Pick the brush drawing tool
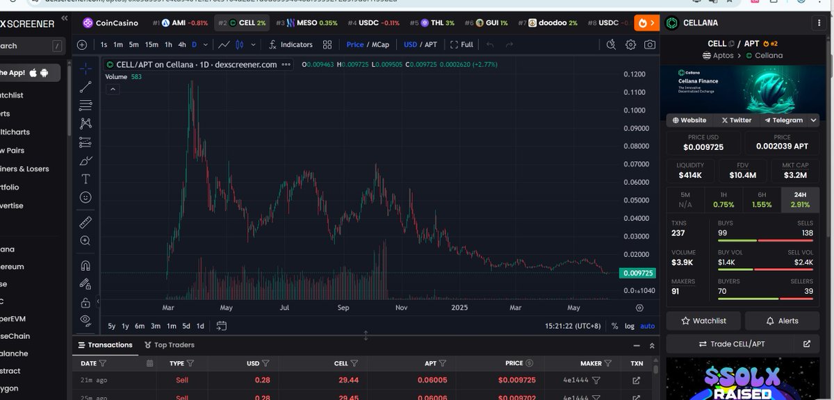The height and width of the screenshot is (400, 834). (x=85, y=160)
